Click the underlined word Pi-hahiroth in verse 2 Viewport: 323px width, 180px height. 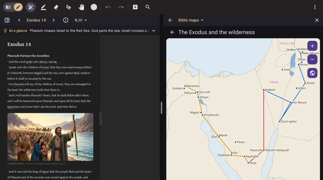(x=15, y=73)
